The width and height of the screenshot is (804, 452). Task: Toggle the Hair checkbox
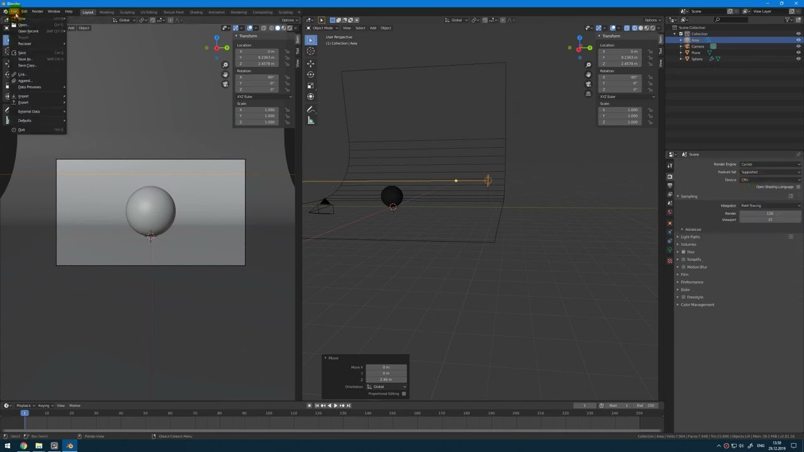pyautogui.click(x=683, y=252)
